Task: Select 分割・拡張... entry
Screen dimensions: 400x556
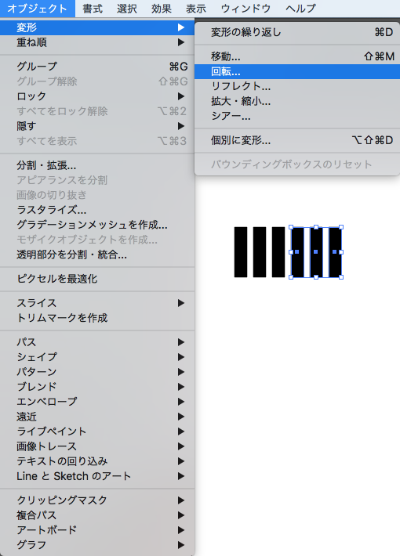Action: click(x=97, y=165)
